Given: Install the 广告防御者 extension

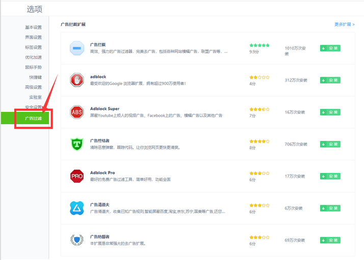Looking at the screenshot, I should 330,240.
